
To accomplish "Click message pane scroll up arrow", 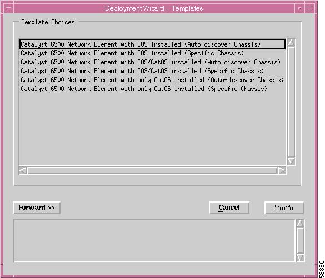I will pos(300,224).
